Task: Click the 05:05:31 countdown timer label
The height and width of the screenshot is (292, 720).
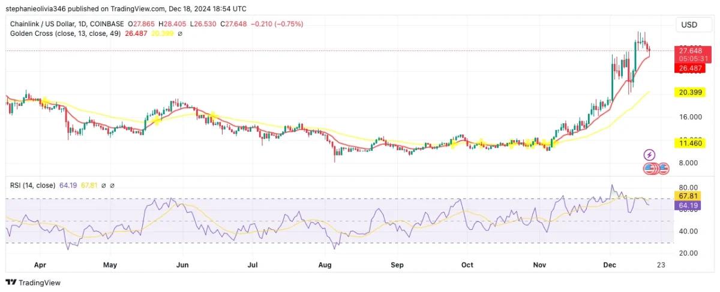Action: 694,59
